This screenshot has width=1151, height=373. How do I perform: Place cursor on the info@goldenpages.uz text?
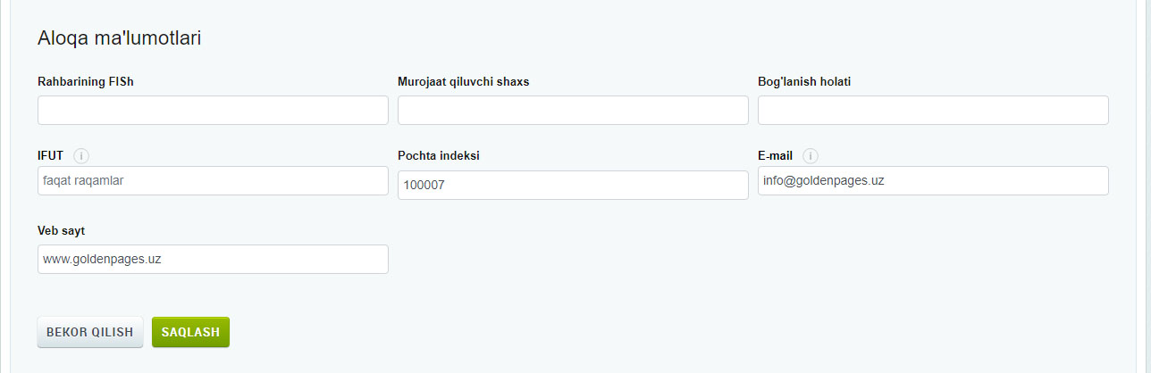[x=823, y=180]
